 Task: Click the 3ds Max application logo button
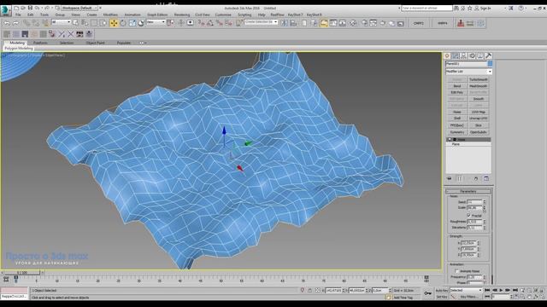tap(6, 10)
